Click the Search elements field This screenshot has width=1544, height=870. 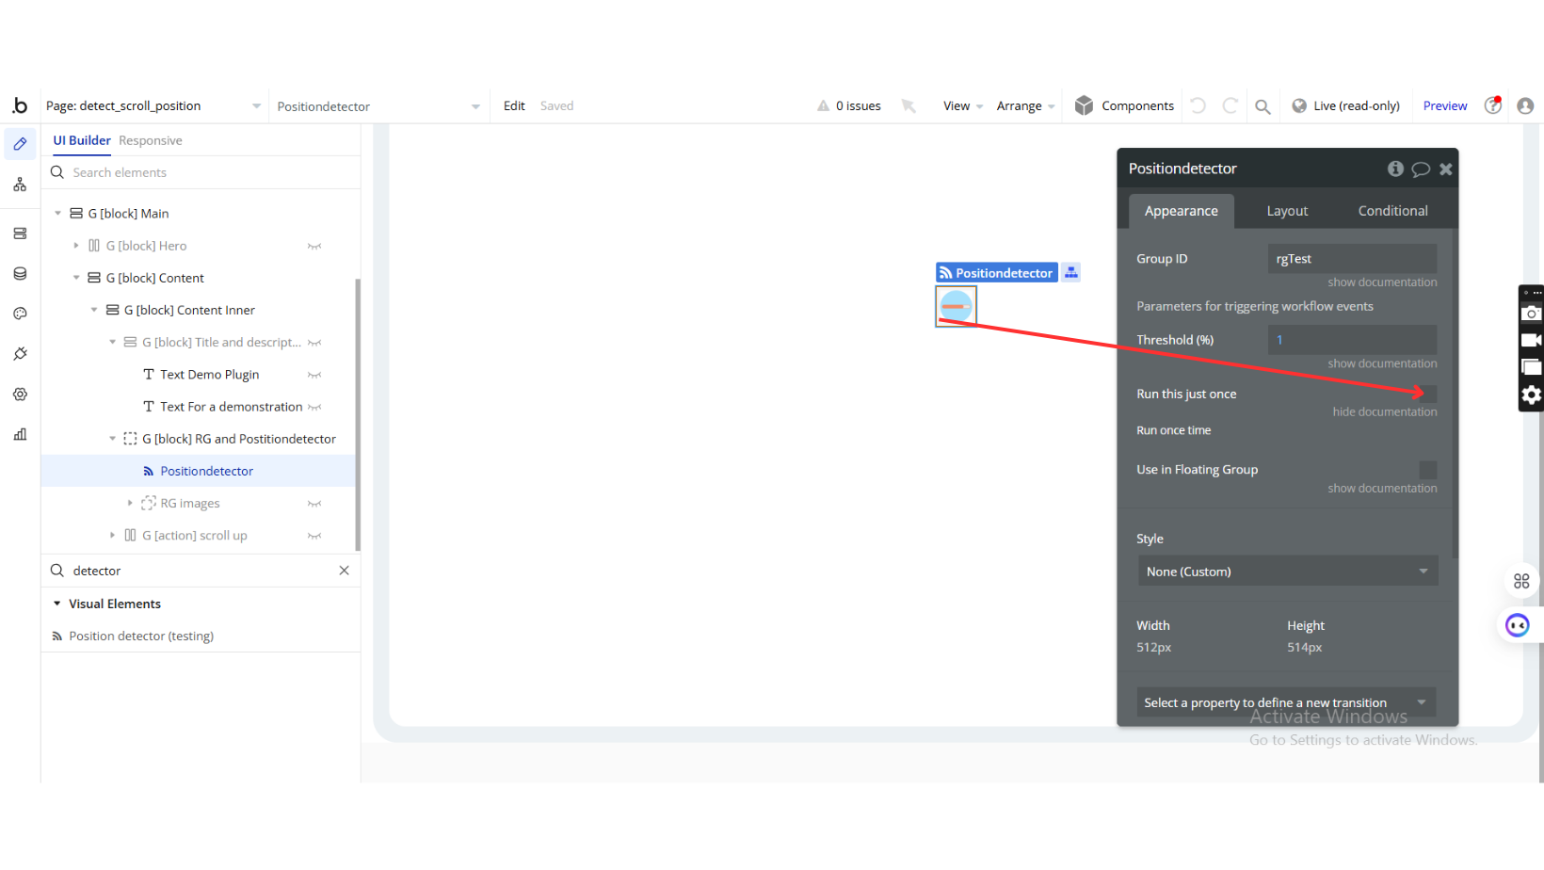201,172
